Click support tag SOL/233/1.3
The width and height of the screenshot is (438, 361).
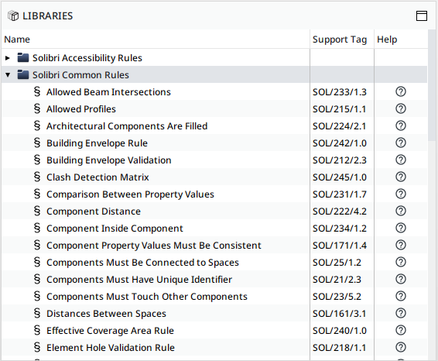pyautogui.click(x=340, y=92)
